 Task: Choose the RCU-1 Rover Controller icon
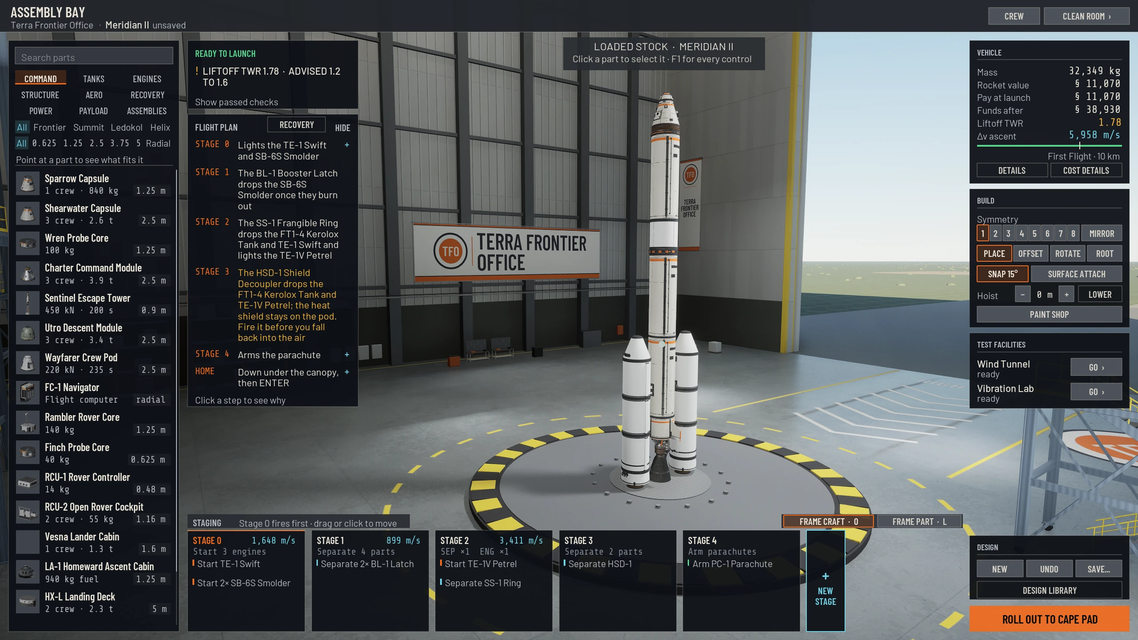tap(28, 483)
